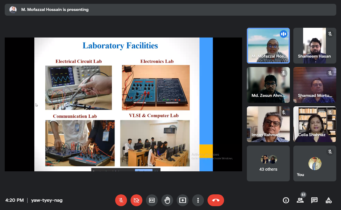Open the chat panel
Viewport: 341px width, 210px height.
point(314,200)
